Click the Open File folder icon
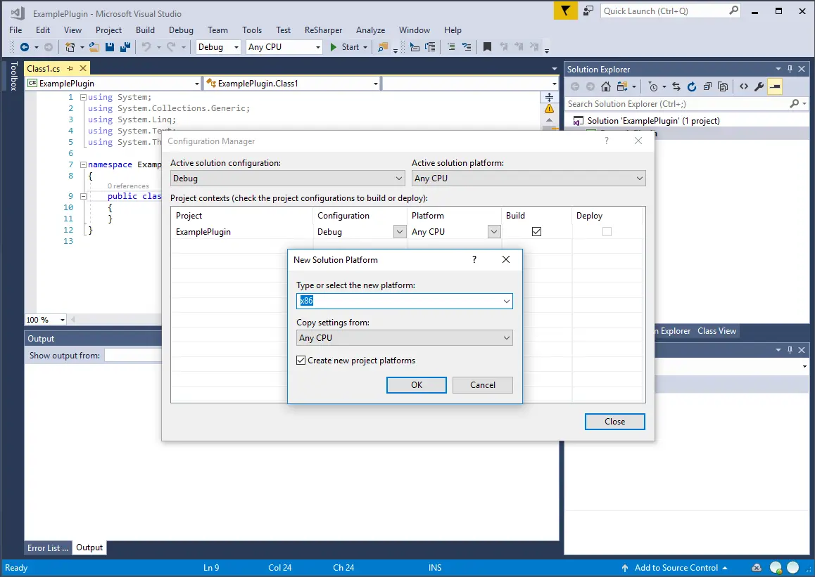815x577 pixels. coord(94,47)
